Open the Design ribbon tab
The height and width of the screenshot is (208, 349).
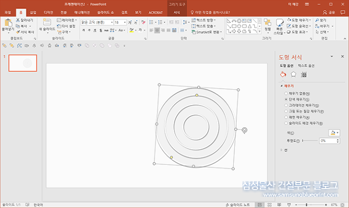[x=48, y=12]
